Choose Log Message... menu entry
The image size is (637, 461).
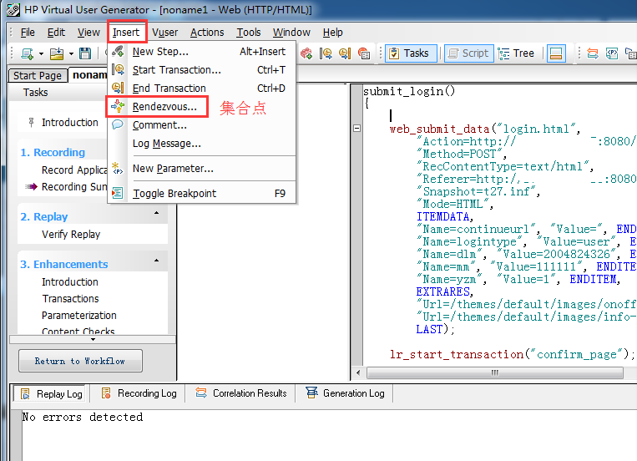202,143
